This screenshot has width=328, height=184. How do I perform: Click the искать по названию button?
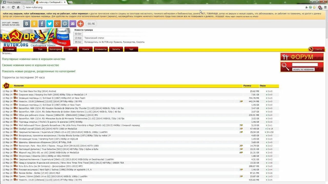pos(304,69)
